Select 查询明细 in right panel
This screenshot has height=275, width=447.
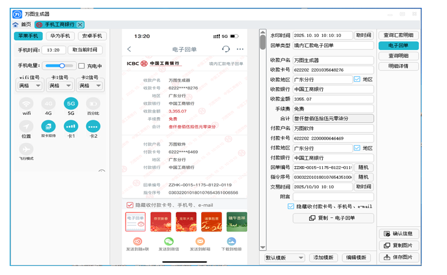click(399, 56)
